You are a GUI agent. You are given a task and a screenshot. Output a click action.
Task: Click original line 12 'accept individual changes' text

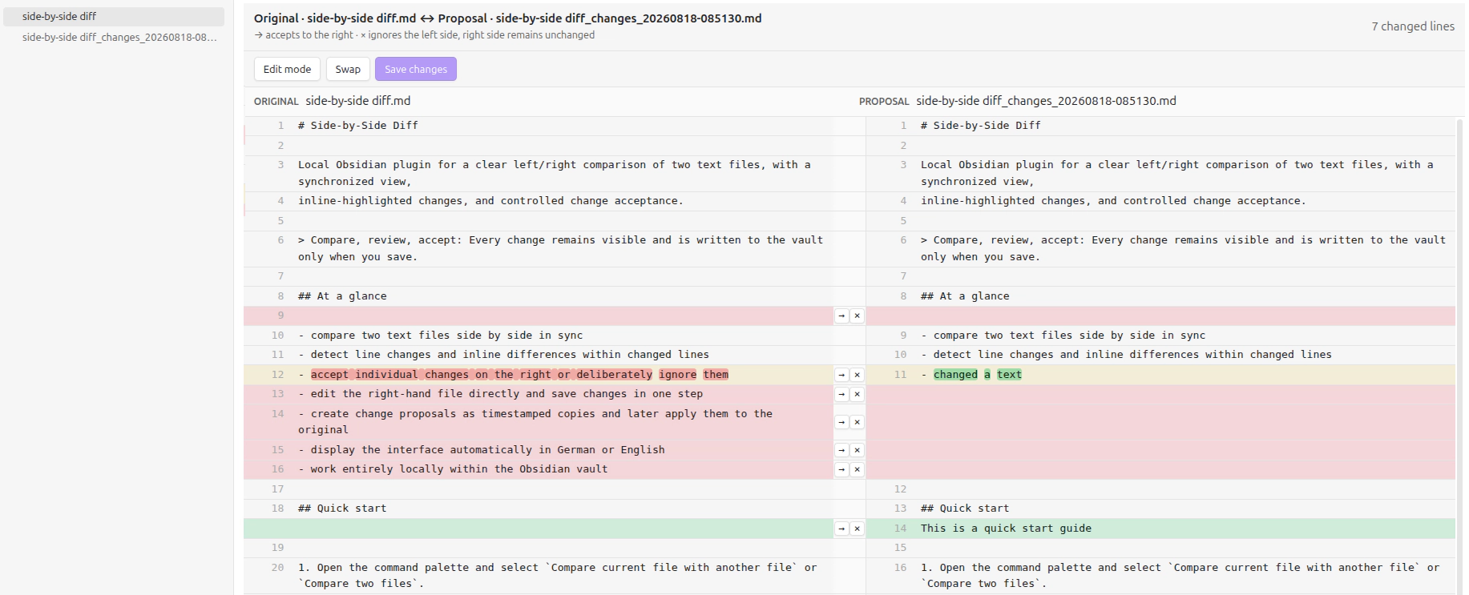513,375
